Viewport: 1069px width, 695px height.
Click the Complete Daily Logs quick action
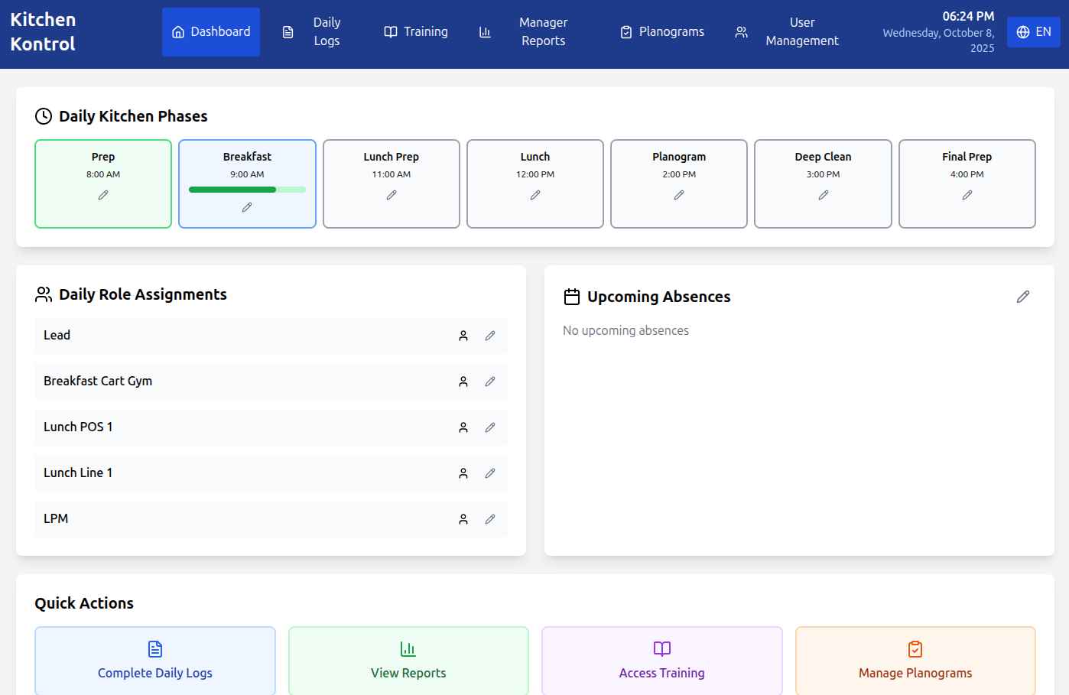[x=155, y=661]
